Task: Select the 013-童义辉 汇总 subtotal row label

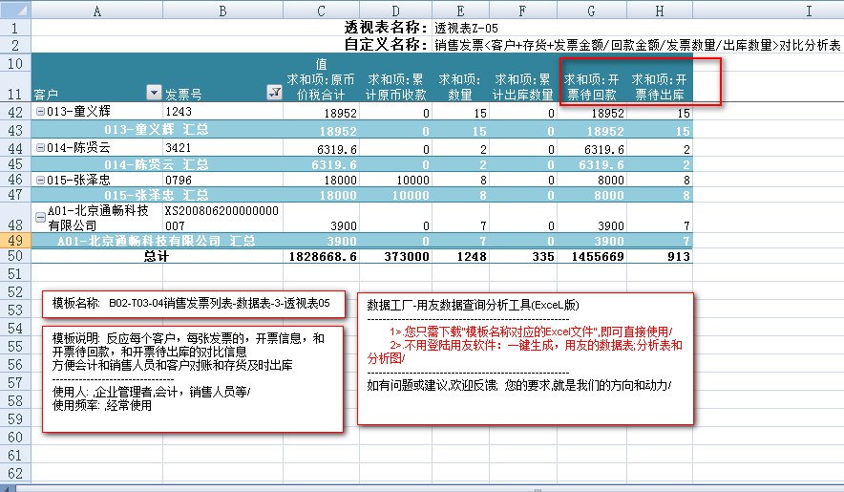Action: [156, 129]
